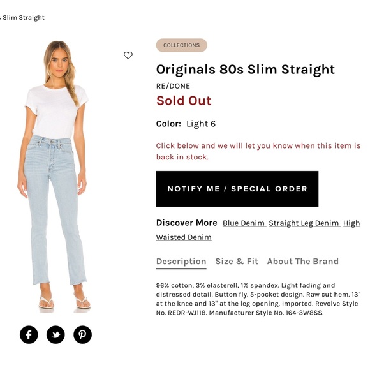Add item to wishlist with heart icon
The width and height of the screenshot is (370, 370).
point(128,56)
